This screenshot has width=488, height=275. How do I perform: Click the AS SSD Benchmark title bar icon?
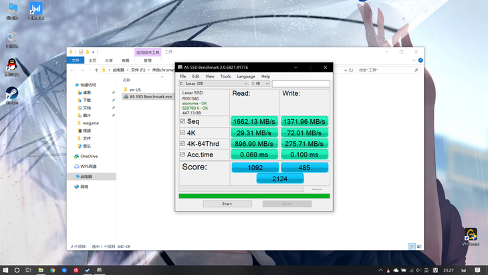tap(180, 67)
